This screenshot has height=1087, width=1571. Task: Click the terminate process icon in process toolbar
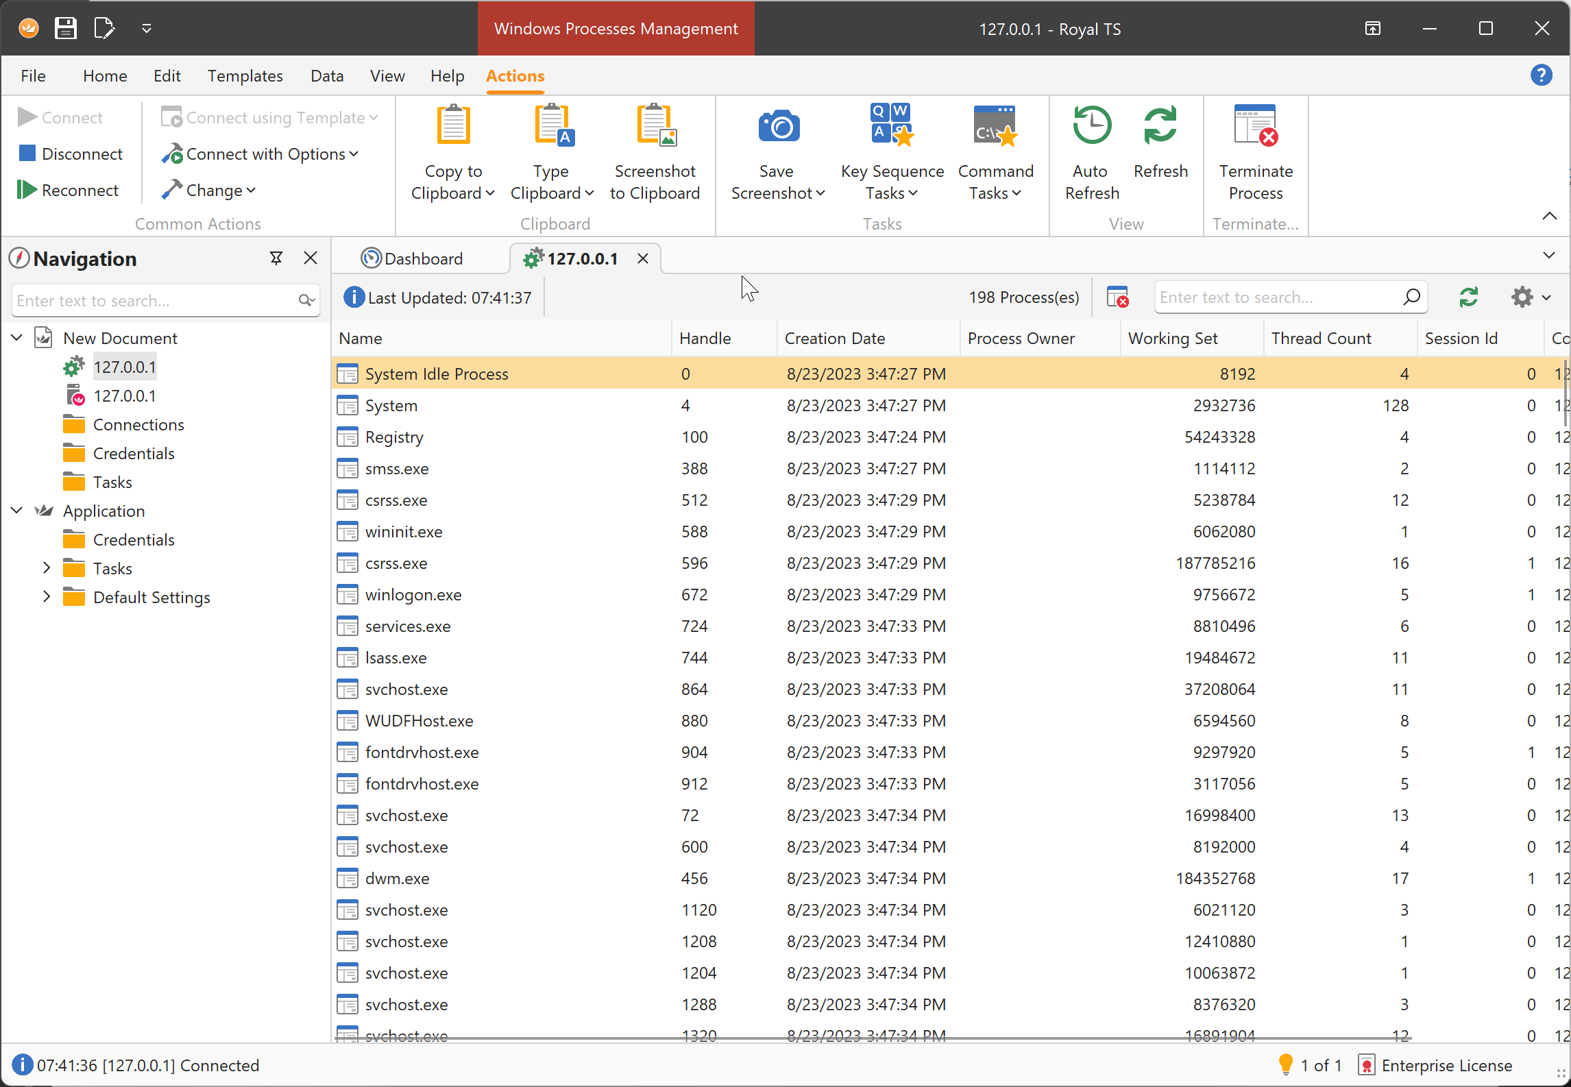[x=1117, y=297]
